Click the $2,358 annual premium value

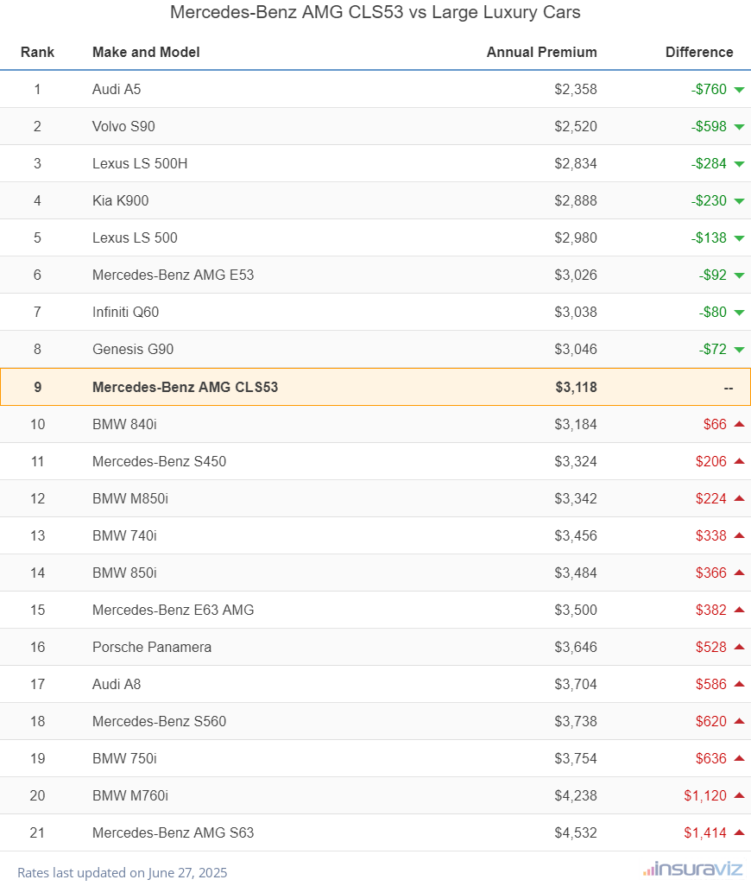576,89
